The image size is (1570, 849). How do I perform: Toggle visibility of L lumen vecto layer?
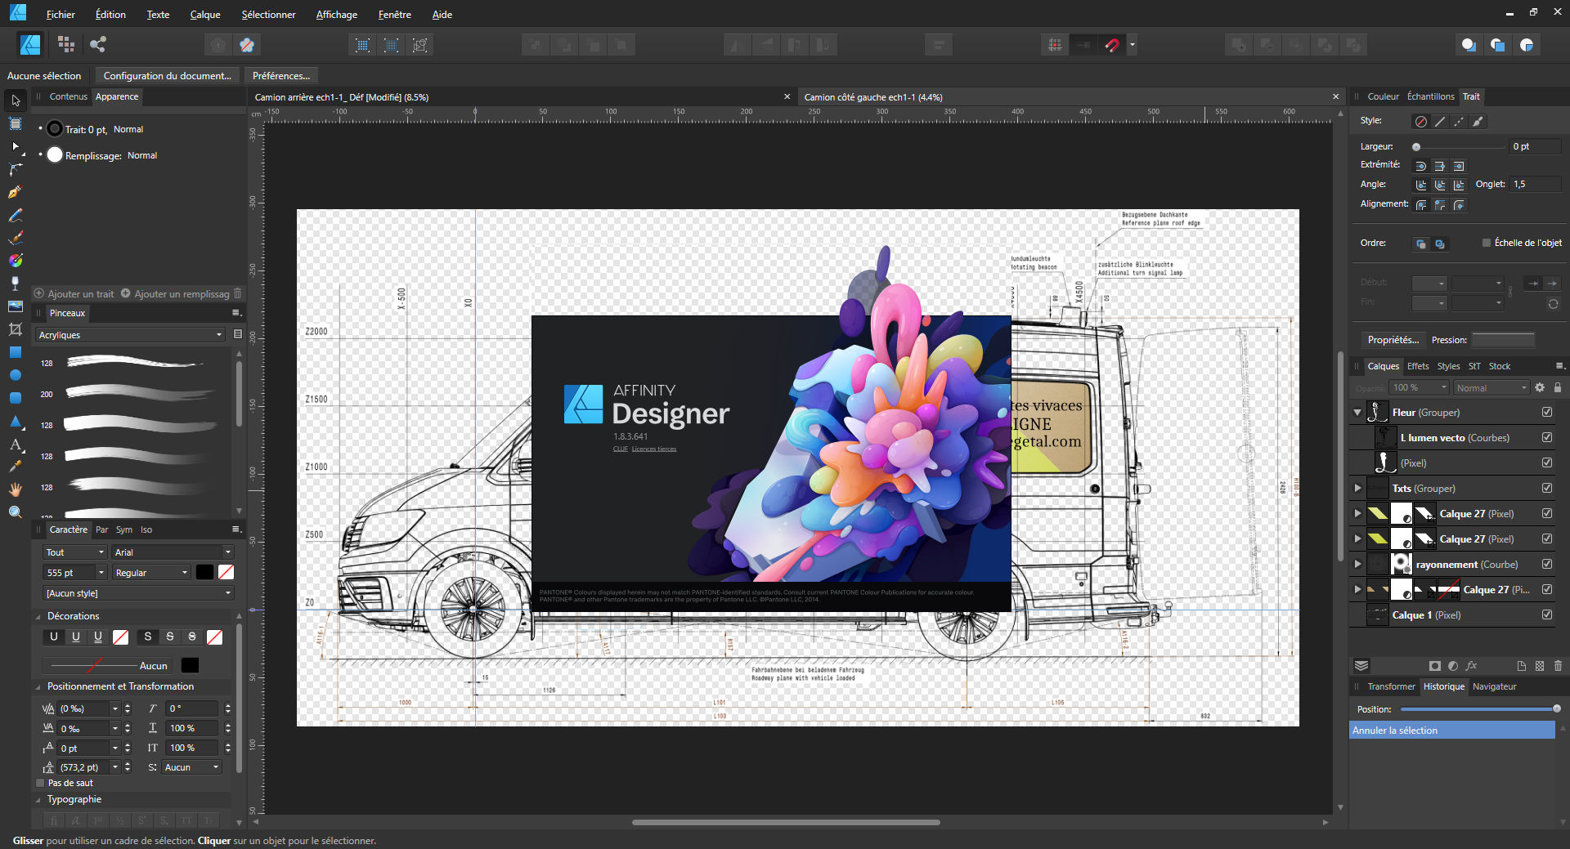[x=1547, y=437]
